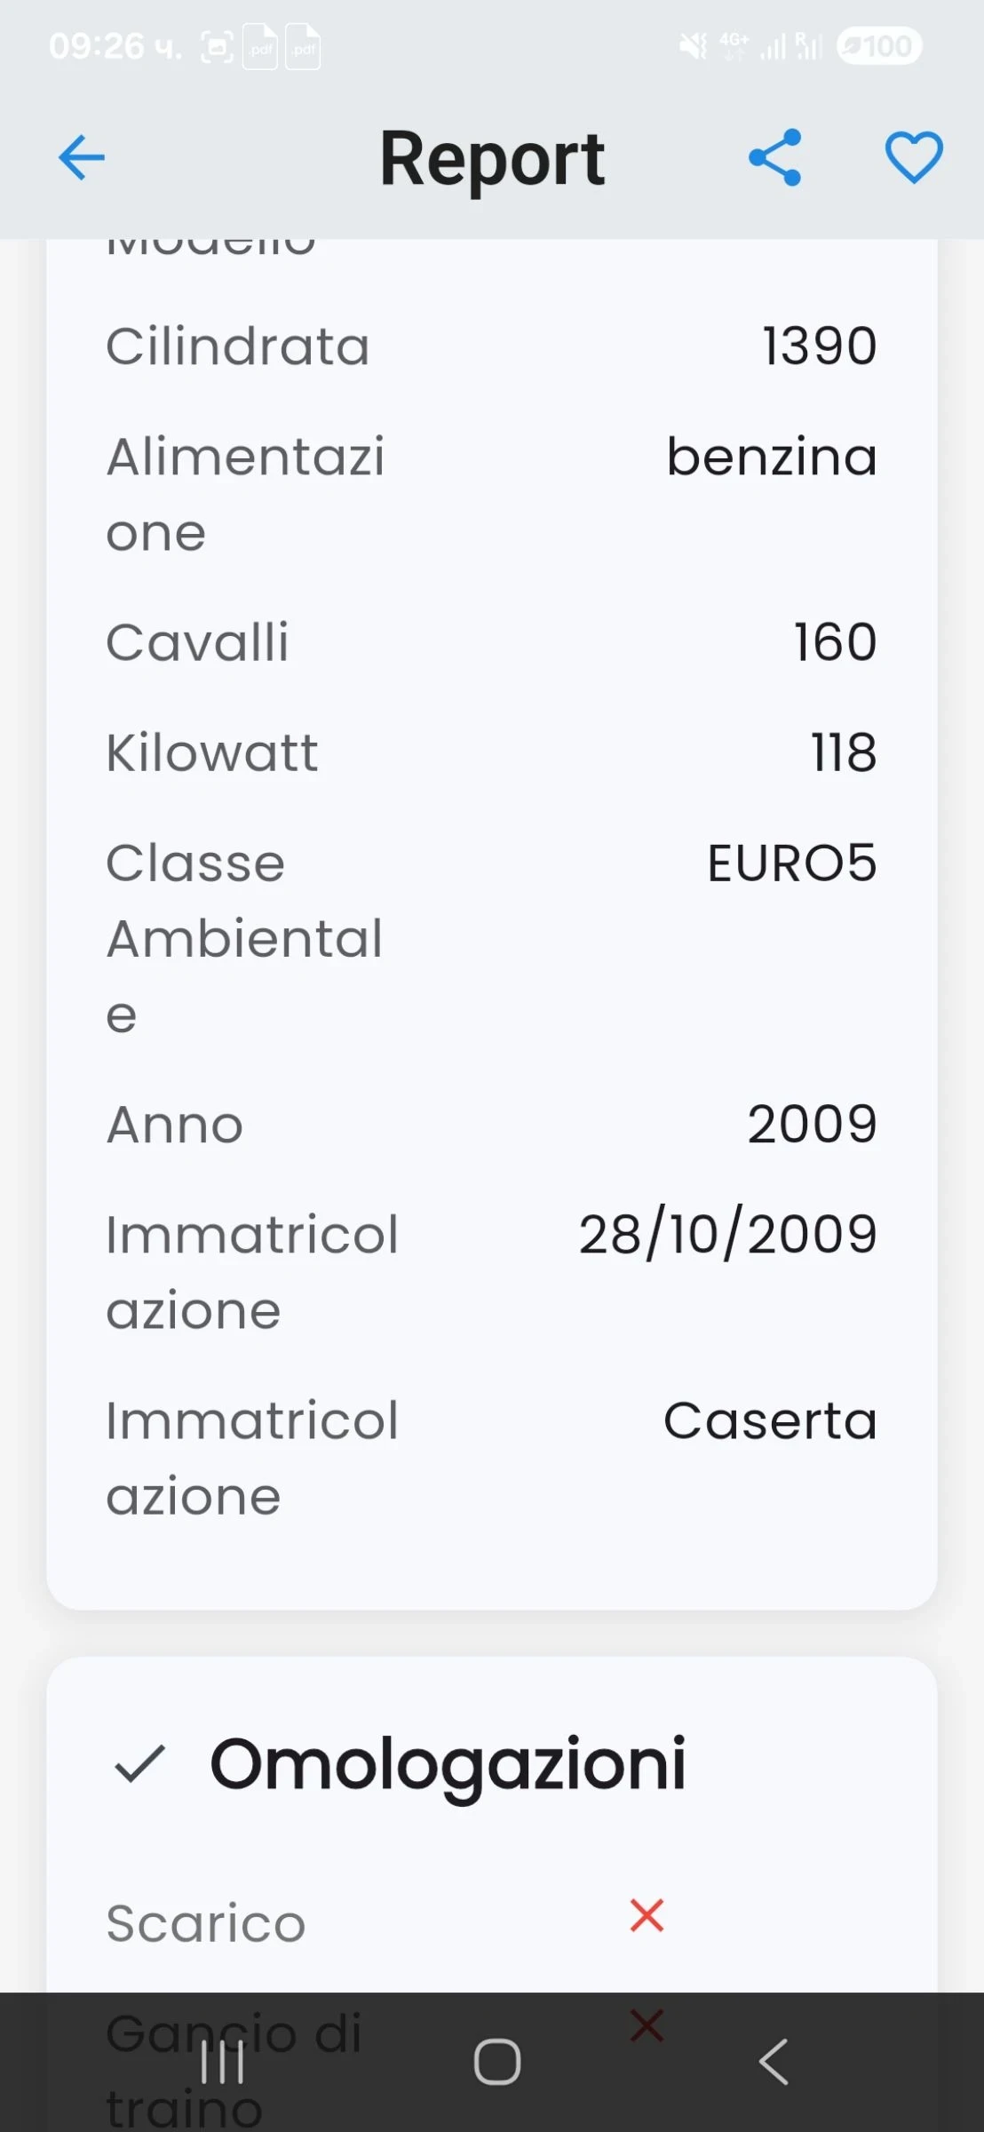Add report to favorites with heart icon
Screen dimensions: 984x2132
(914, 158)
